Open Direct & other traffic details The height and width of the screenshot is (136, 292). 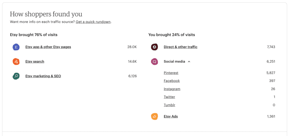pyautogui.click(x=180, y=47)
